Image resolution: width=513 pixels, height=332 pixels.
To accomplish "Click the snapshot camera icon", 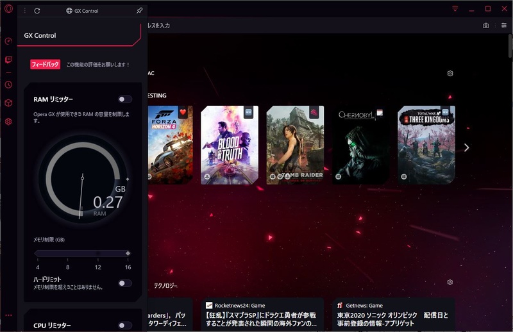I will (x=486, y=26).
